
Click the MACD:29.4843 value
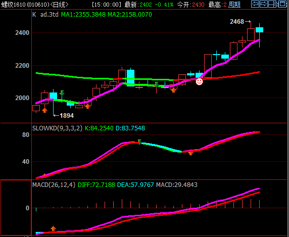point(177,184)
